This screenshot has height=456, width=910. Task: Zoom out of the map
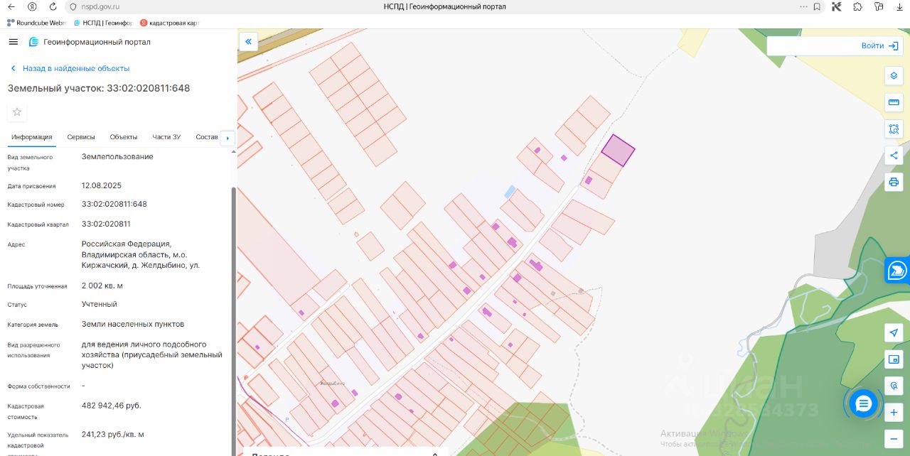(x=894, y=438)
